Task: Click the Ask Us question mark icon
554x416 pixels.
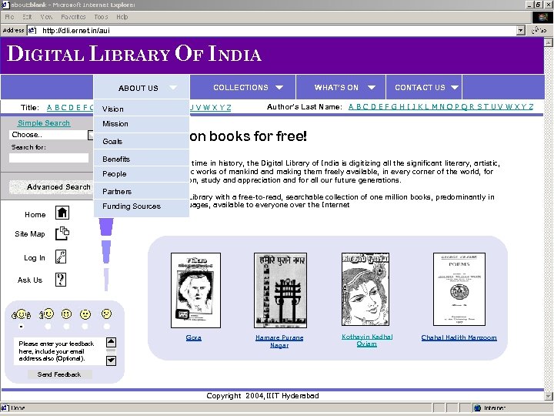Action: tap(61, 280)
